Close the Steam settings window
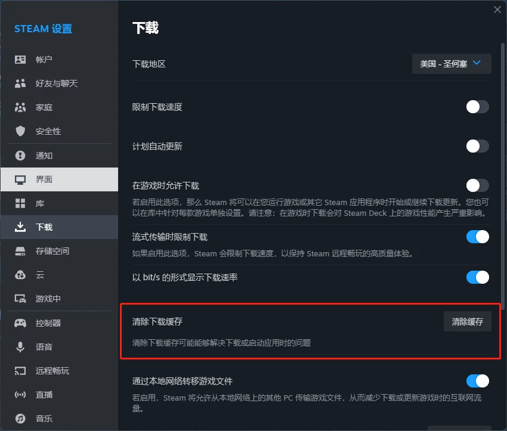Image resolution: width=507 pixels, height=431 pixels. pos(497,10)
